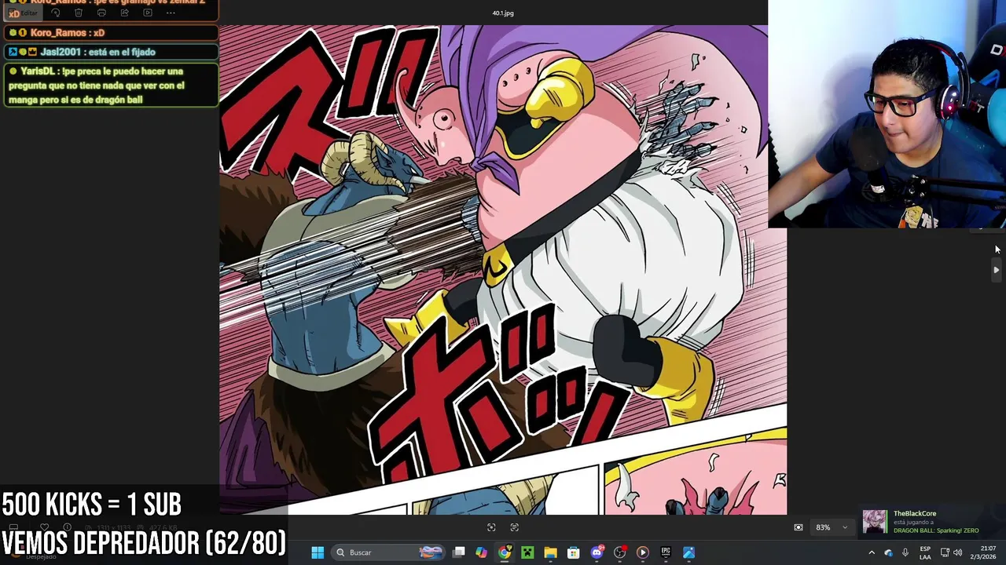Click the OneDrive cloud tray icon

point(889,552)
